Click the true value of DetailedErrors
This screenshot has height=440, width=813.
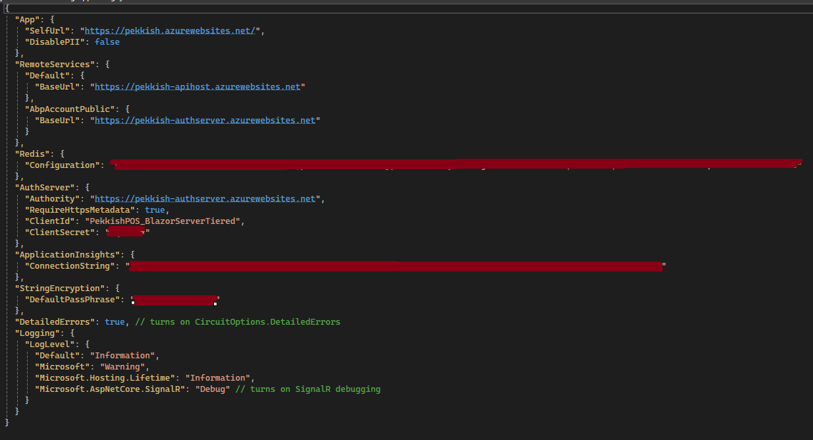tap(115, 321)
